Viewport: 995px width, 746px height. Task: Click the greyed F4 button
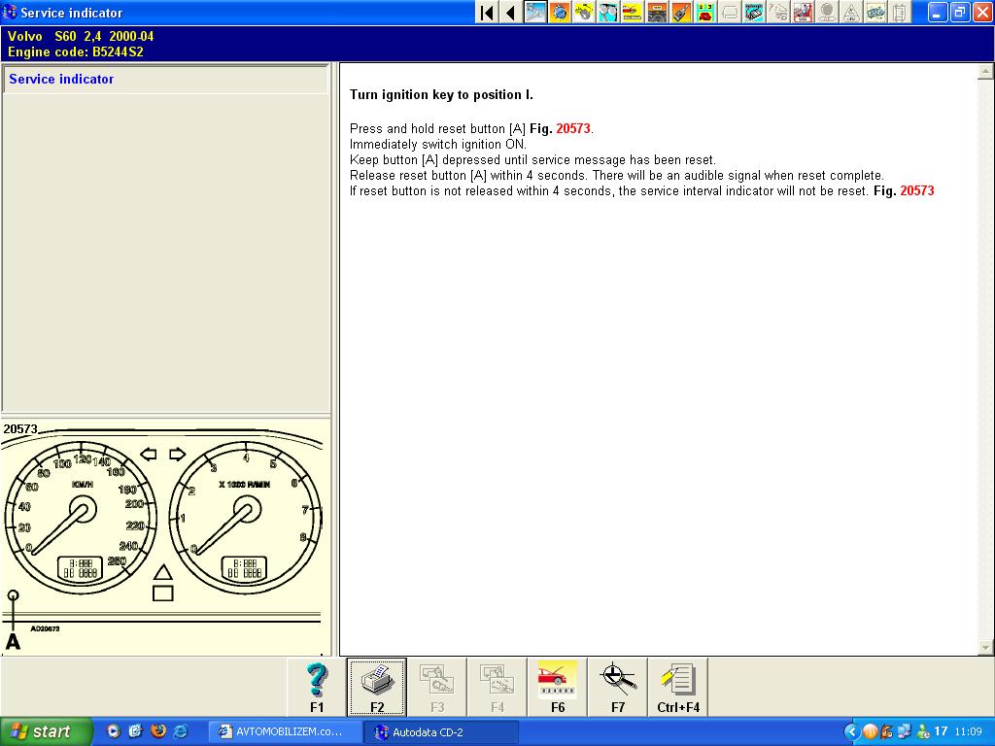pyautogui.click(x=497, y=688)
